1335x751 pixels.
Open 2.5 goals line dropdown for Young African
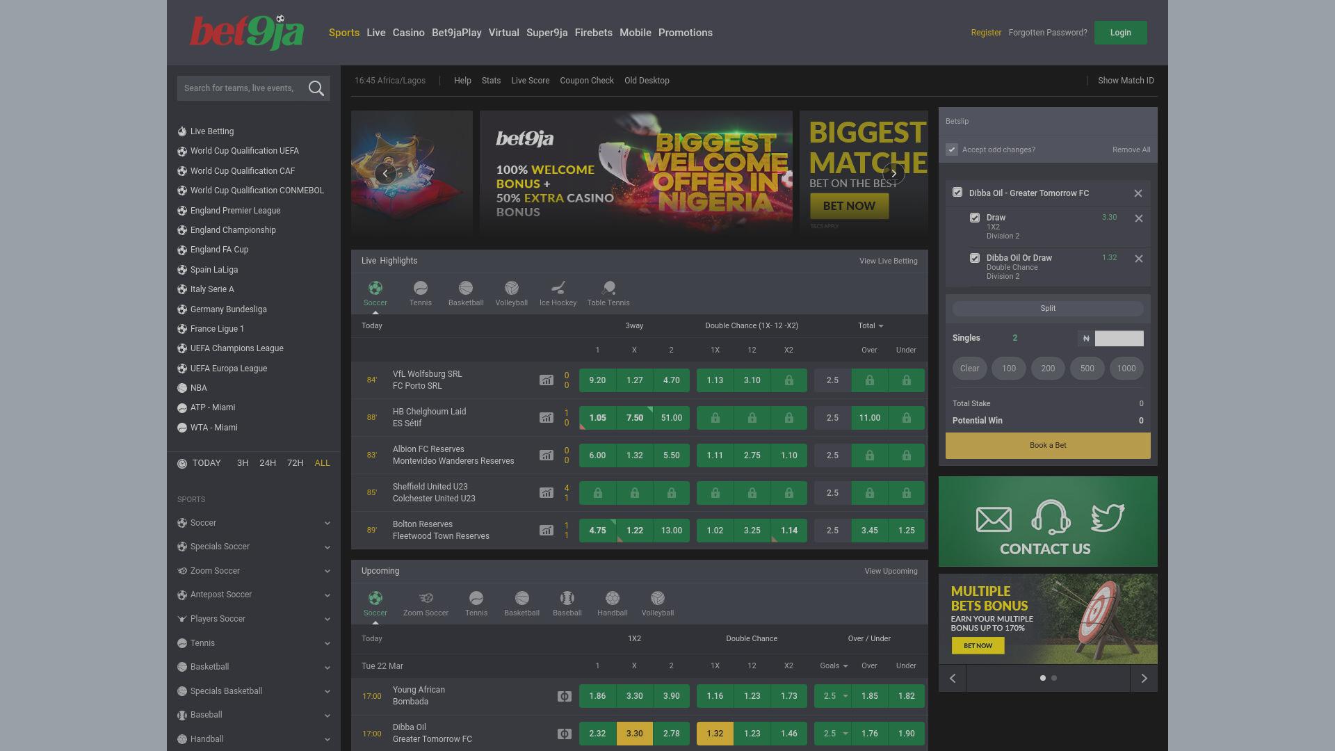coord(833,696)
